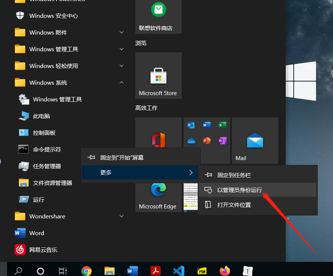Open the yellow PDF app on the taskbar
This screenshot has width=333, height=276.
tap(202, 271)
